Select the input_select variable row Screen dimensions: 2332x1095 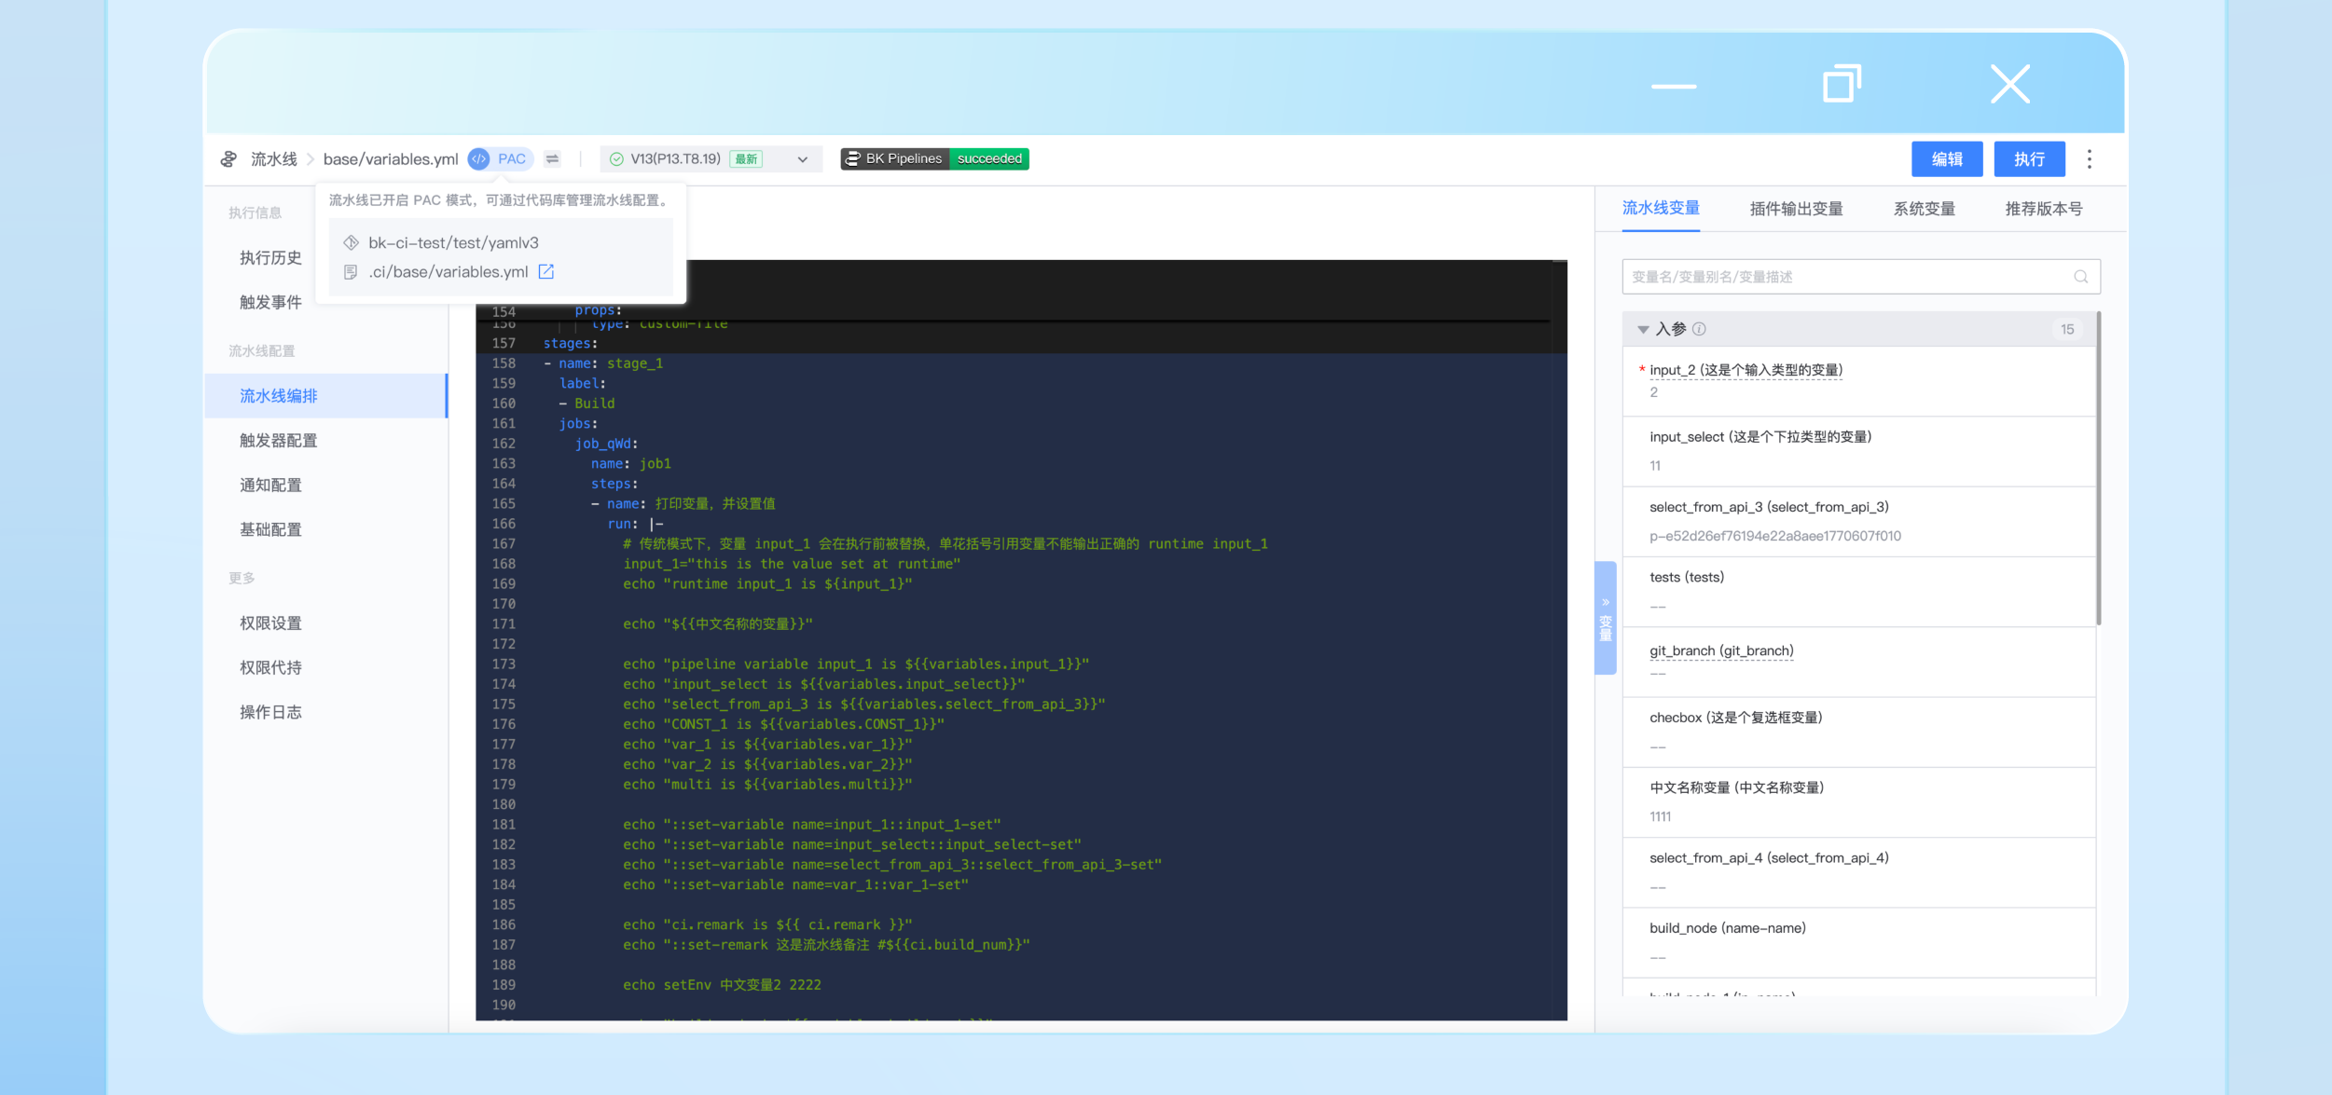click(x=1858, y=451)
